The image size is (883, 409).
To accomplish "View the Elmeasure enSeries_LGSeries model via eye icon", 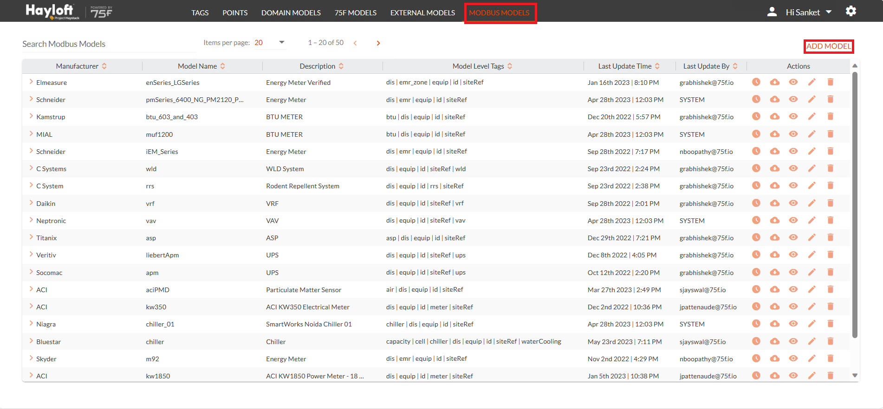I will (793, 82).
